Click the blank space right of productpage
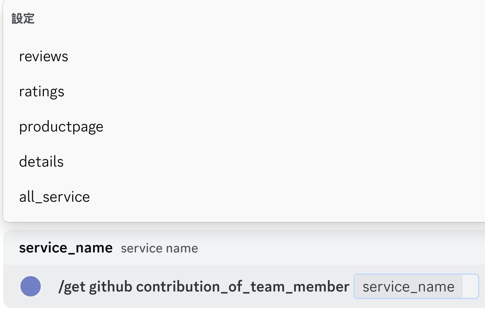This screenshot has height=311, width=485. click(260, 127)
